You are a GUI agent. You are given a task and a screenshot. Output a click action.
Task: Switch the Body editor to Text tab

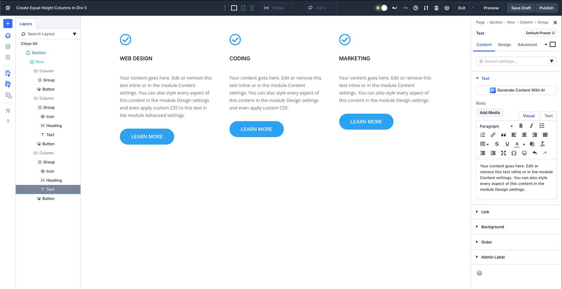coord(549,116)
